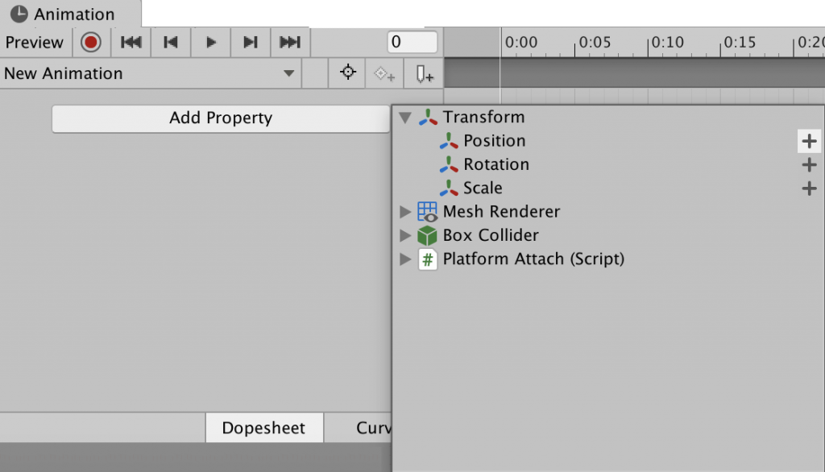Step to next keyframe

click(250, 43)
